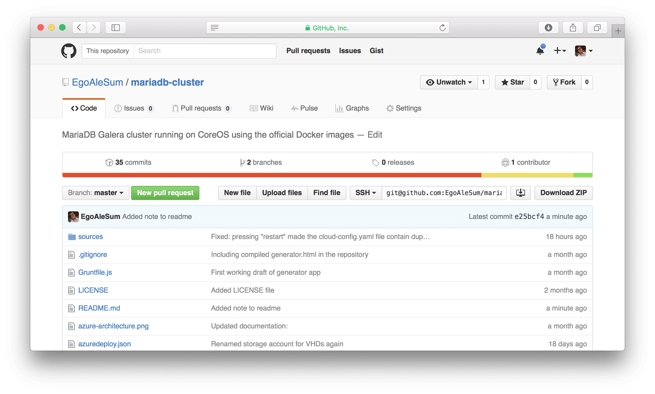This screenshot has height=394, width=655.
Task: Open the Graphs tab
Action: 352,108
